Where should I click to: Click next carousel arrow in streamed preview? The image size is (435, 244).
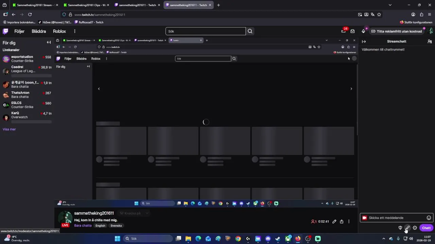tap(351, 89)
